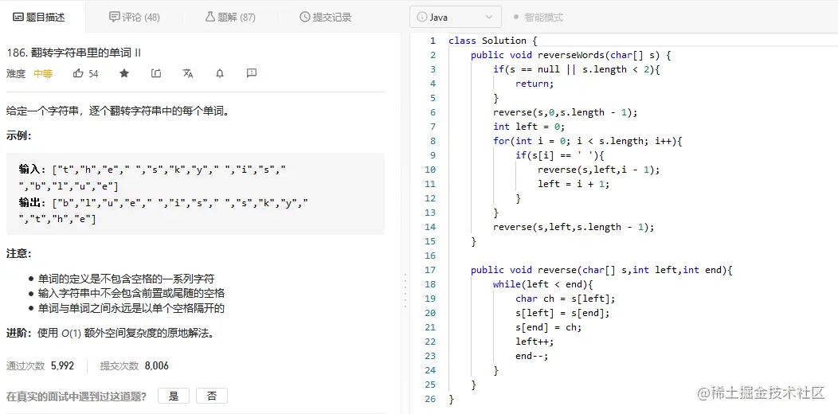Click the 提交次数 8,006 value
The height and width of the screenshot is (414, 838).
[x=157, y=366]
